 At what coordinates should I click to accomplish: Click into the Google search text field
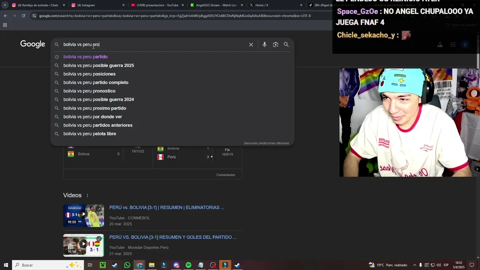(x=154, y=45)
